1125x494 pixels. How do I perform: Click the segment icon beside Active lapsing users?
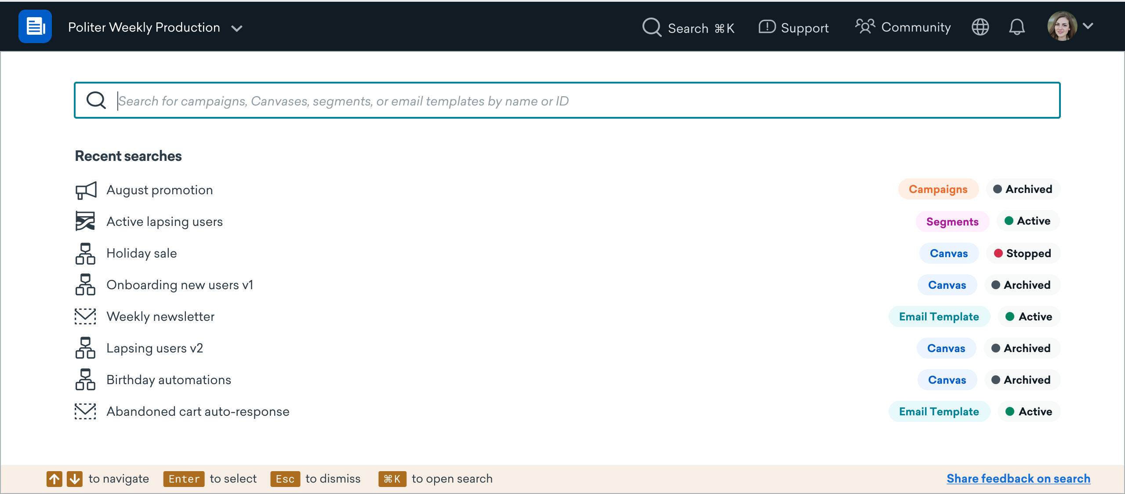coord(85,222)
